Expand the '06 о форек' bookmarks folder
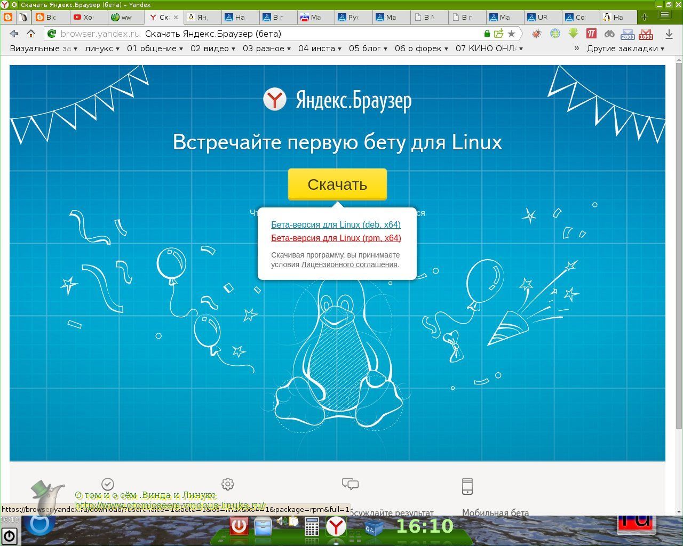This screenshot has height=546, width=683. [422, 49]
